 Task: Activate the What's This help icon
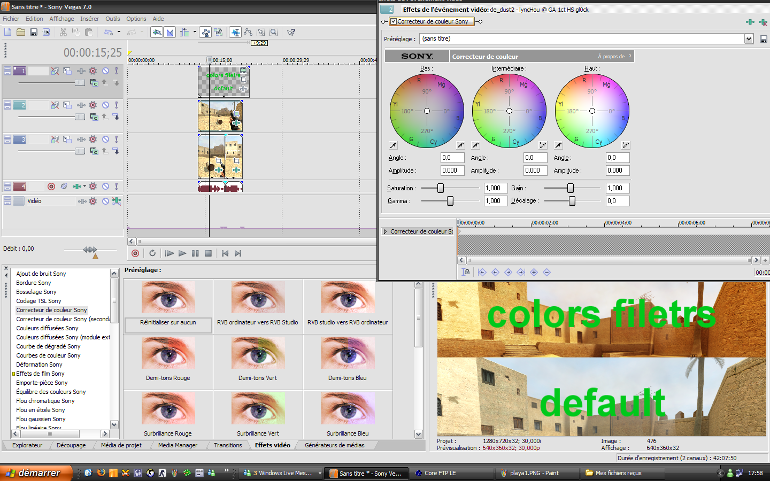point(291,32)
